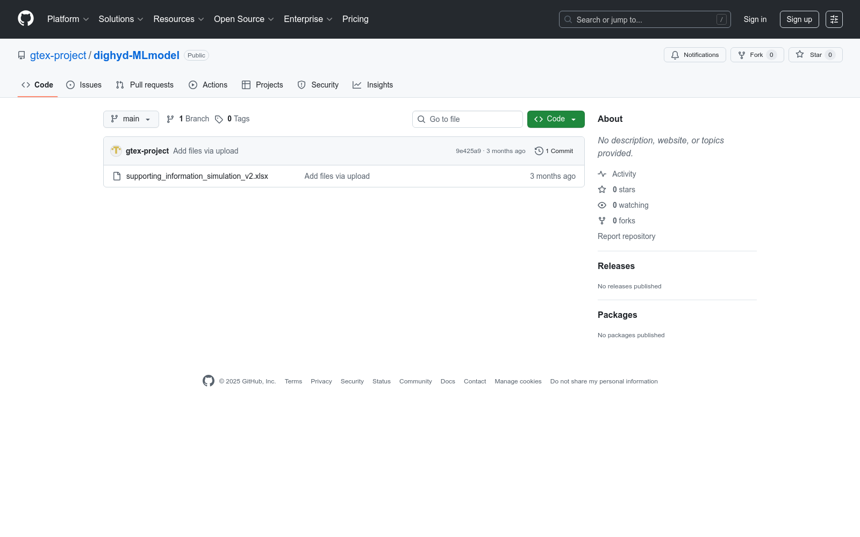The width and height of the screenshot is (860, 537).
Task: Switch to the Issues tab
Action: (x=84, y=85)
